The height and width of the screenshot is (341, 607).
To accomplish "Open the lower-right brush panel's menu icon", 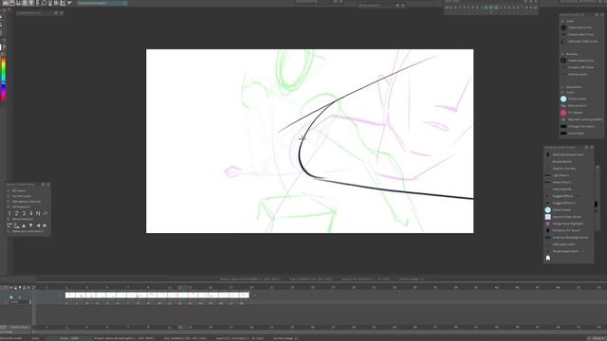I will [586, 148].
